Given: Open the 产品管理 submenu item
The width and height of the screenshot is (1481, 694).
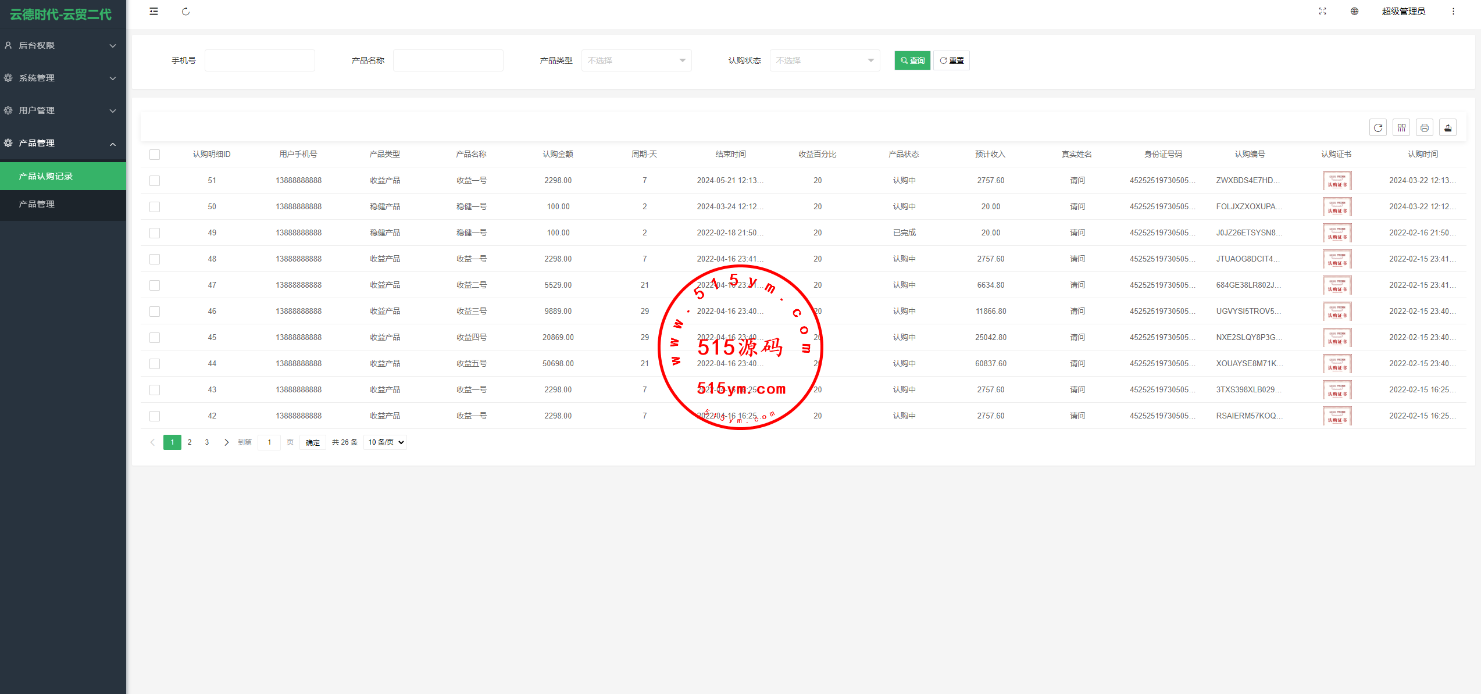Looking at the screenshot, I should pos(37,204).
